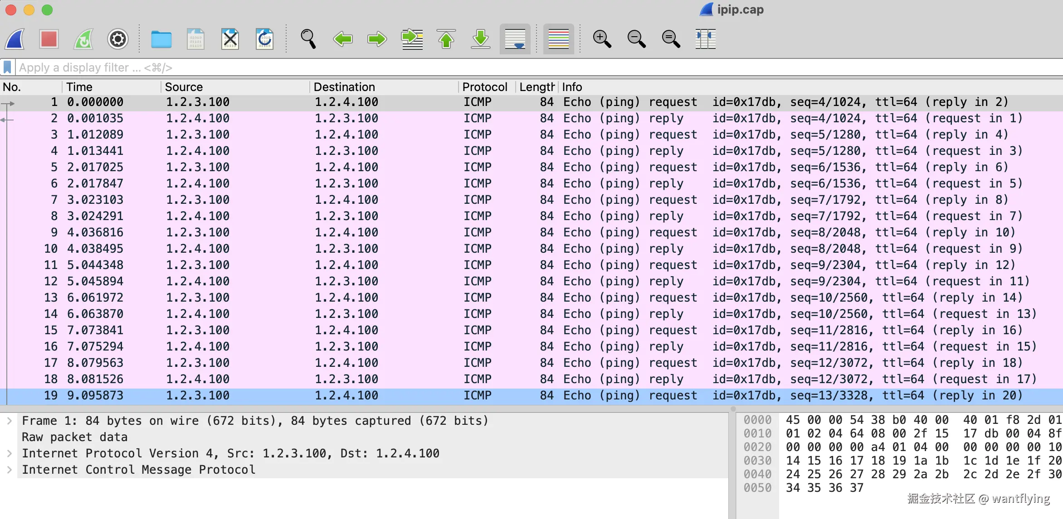
Task: Reload the capture file
Action: (264, 39)
